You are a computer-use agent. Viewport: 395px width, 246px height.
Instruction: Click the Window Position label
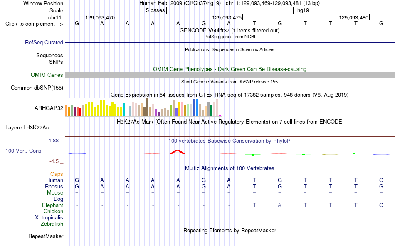43,3
